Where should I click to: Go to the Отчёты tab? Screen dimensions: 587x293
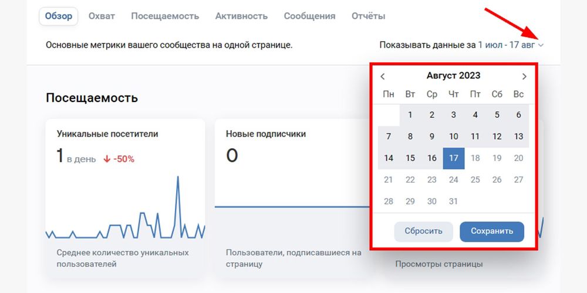click(x=368, y=16)
